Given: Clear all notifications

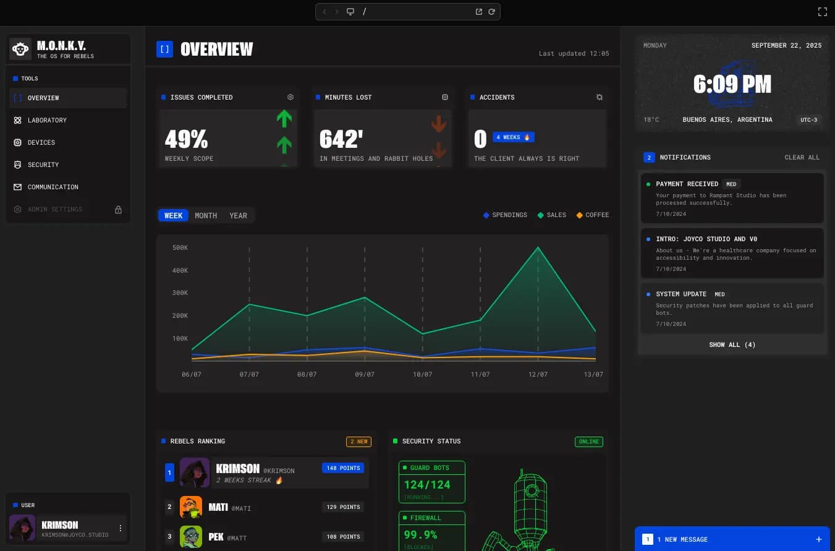Looking at the screenshot, I should (802, 157).
